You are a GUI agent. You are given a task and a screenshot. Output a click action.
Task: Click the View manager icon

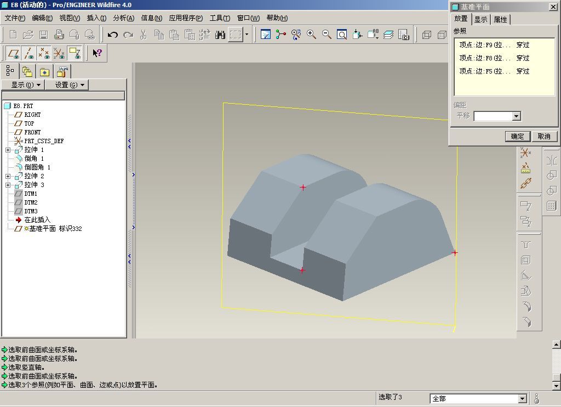[x=404, y=35]
